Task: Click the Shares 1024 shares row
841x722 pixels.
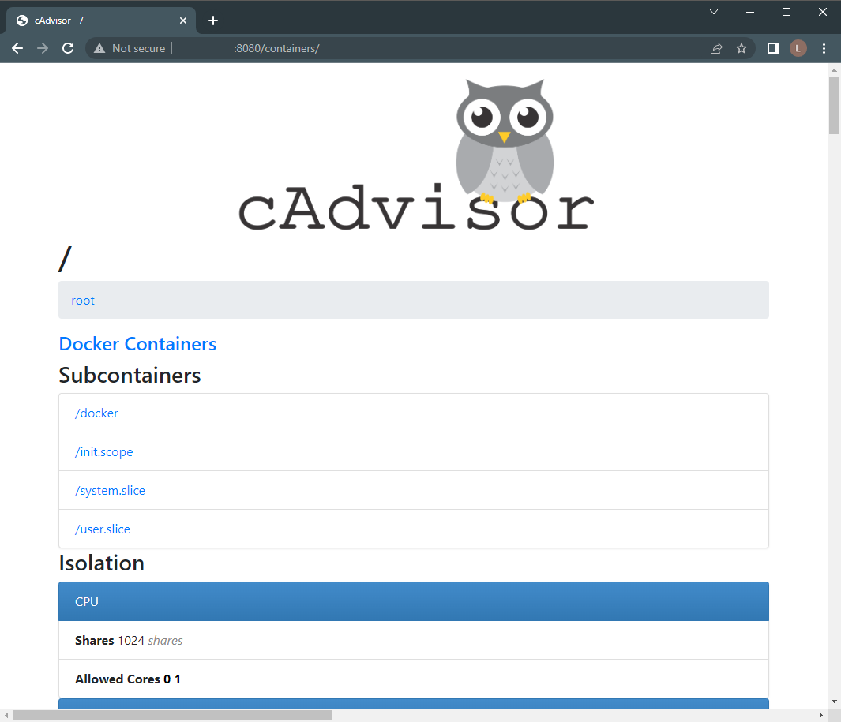Action: coord(414,640)
